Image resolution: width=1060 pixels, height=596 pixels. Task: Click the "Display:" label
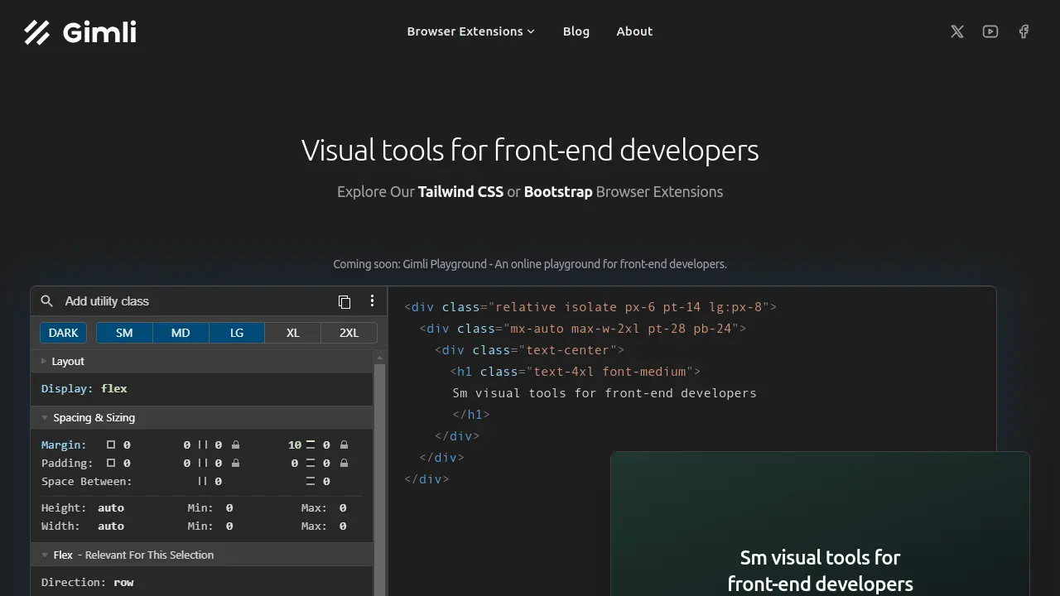(x=67, y=388)
